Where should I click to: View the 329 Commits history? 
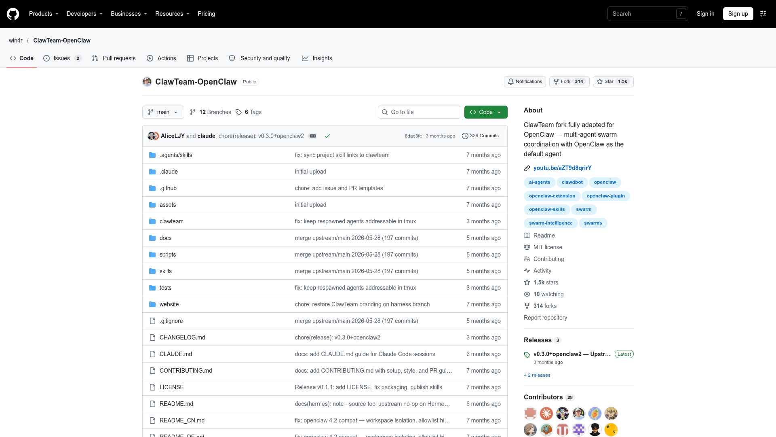(x=480, y=136)
